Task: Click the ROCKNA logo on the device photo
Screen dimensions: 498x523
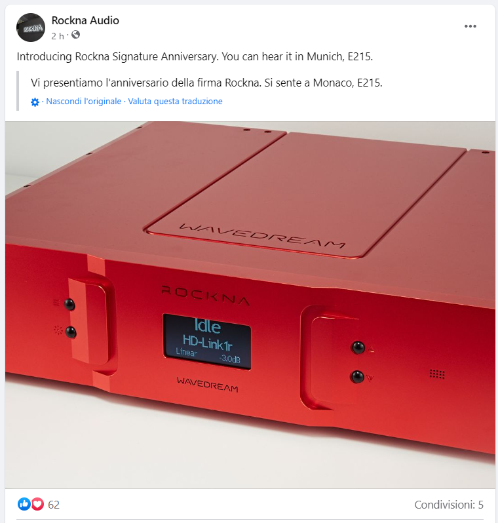Action: tap(206, 295)
